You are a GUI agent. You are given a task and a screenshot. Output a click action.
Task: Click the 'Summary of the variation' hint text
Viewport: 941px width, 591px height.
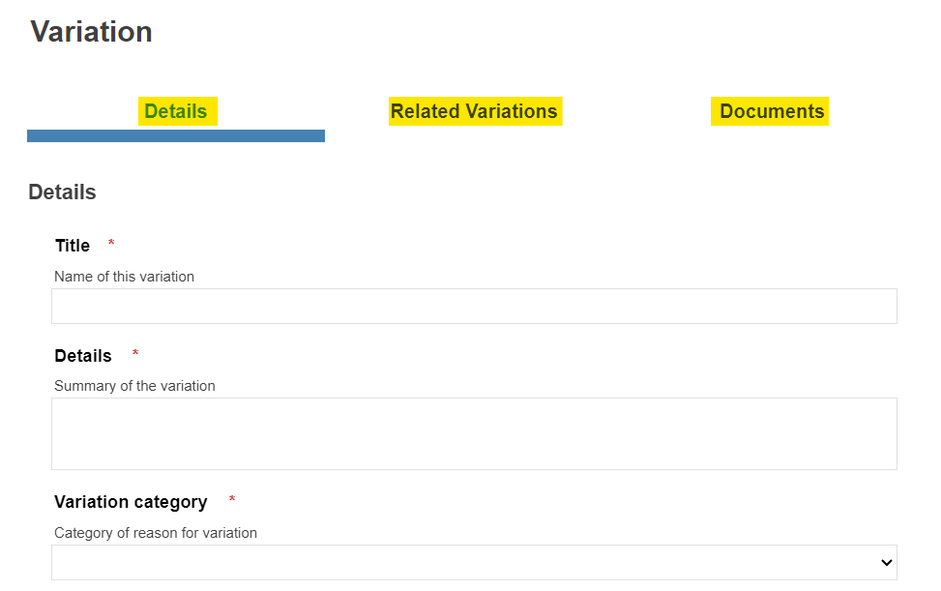tap(134, 386)
